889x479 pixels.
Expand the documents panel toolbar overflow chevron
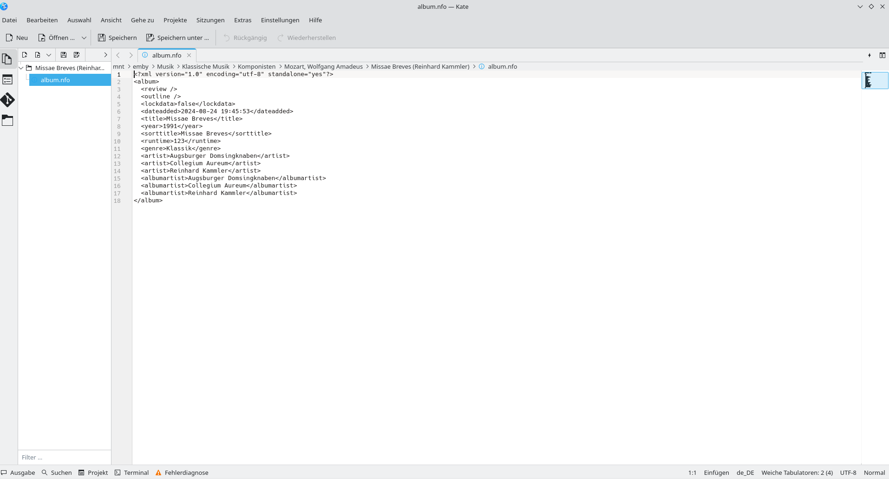point(105,55)
